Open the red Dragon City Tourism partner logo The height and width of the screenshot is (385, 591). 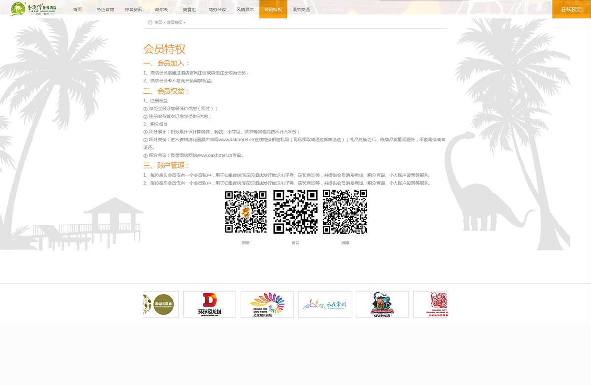430,304
